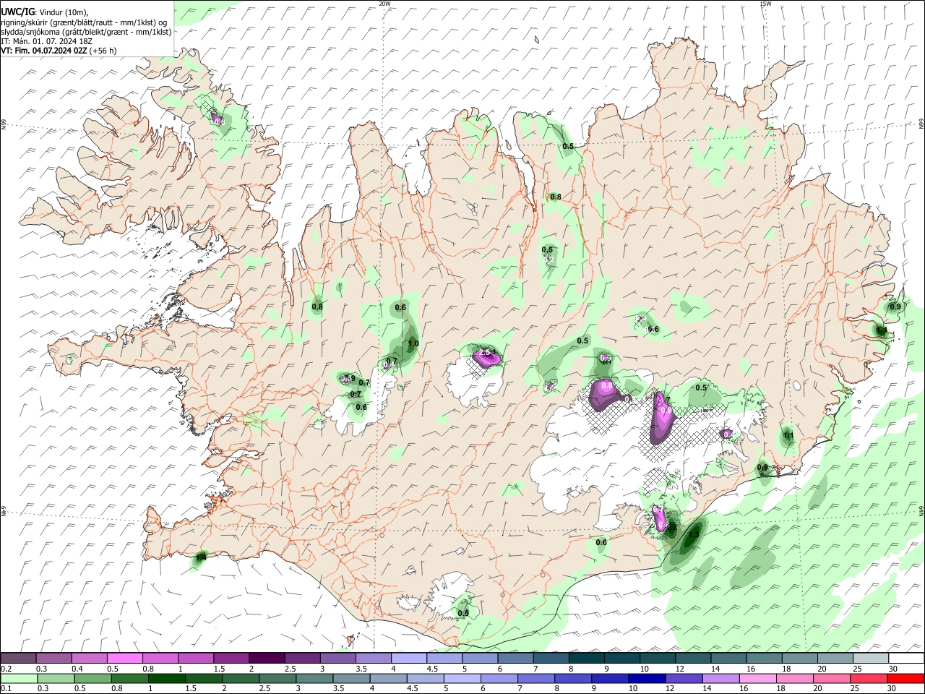Click the '1.3' value on the dark green cell
Screen dimensions: 925x694
pos(695,535)
